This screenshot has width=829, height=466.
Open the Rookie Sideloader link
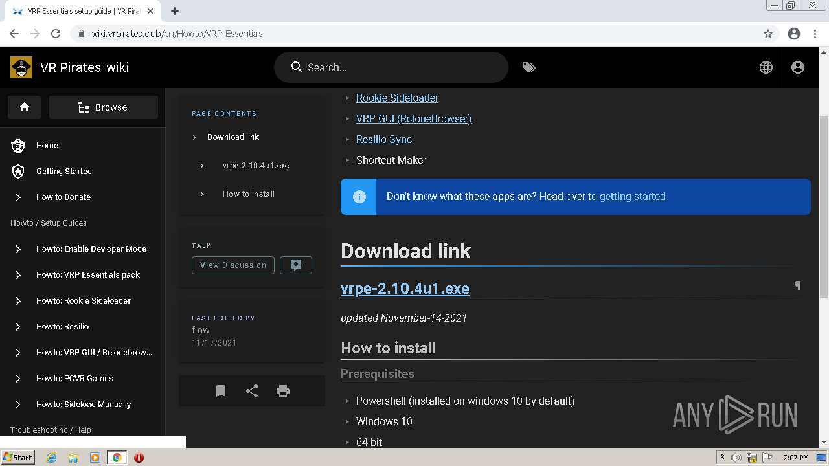pyautogui.click(x=397, y=98)
